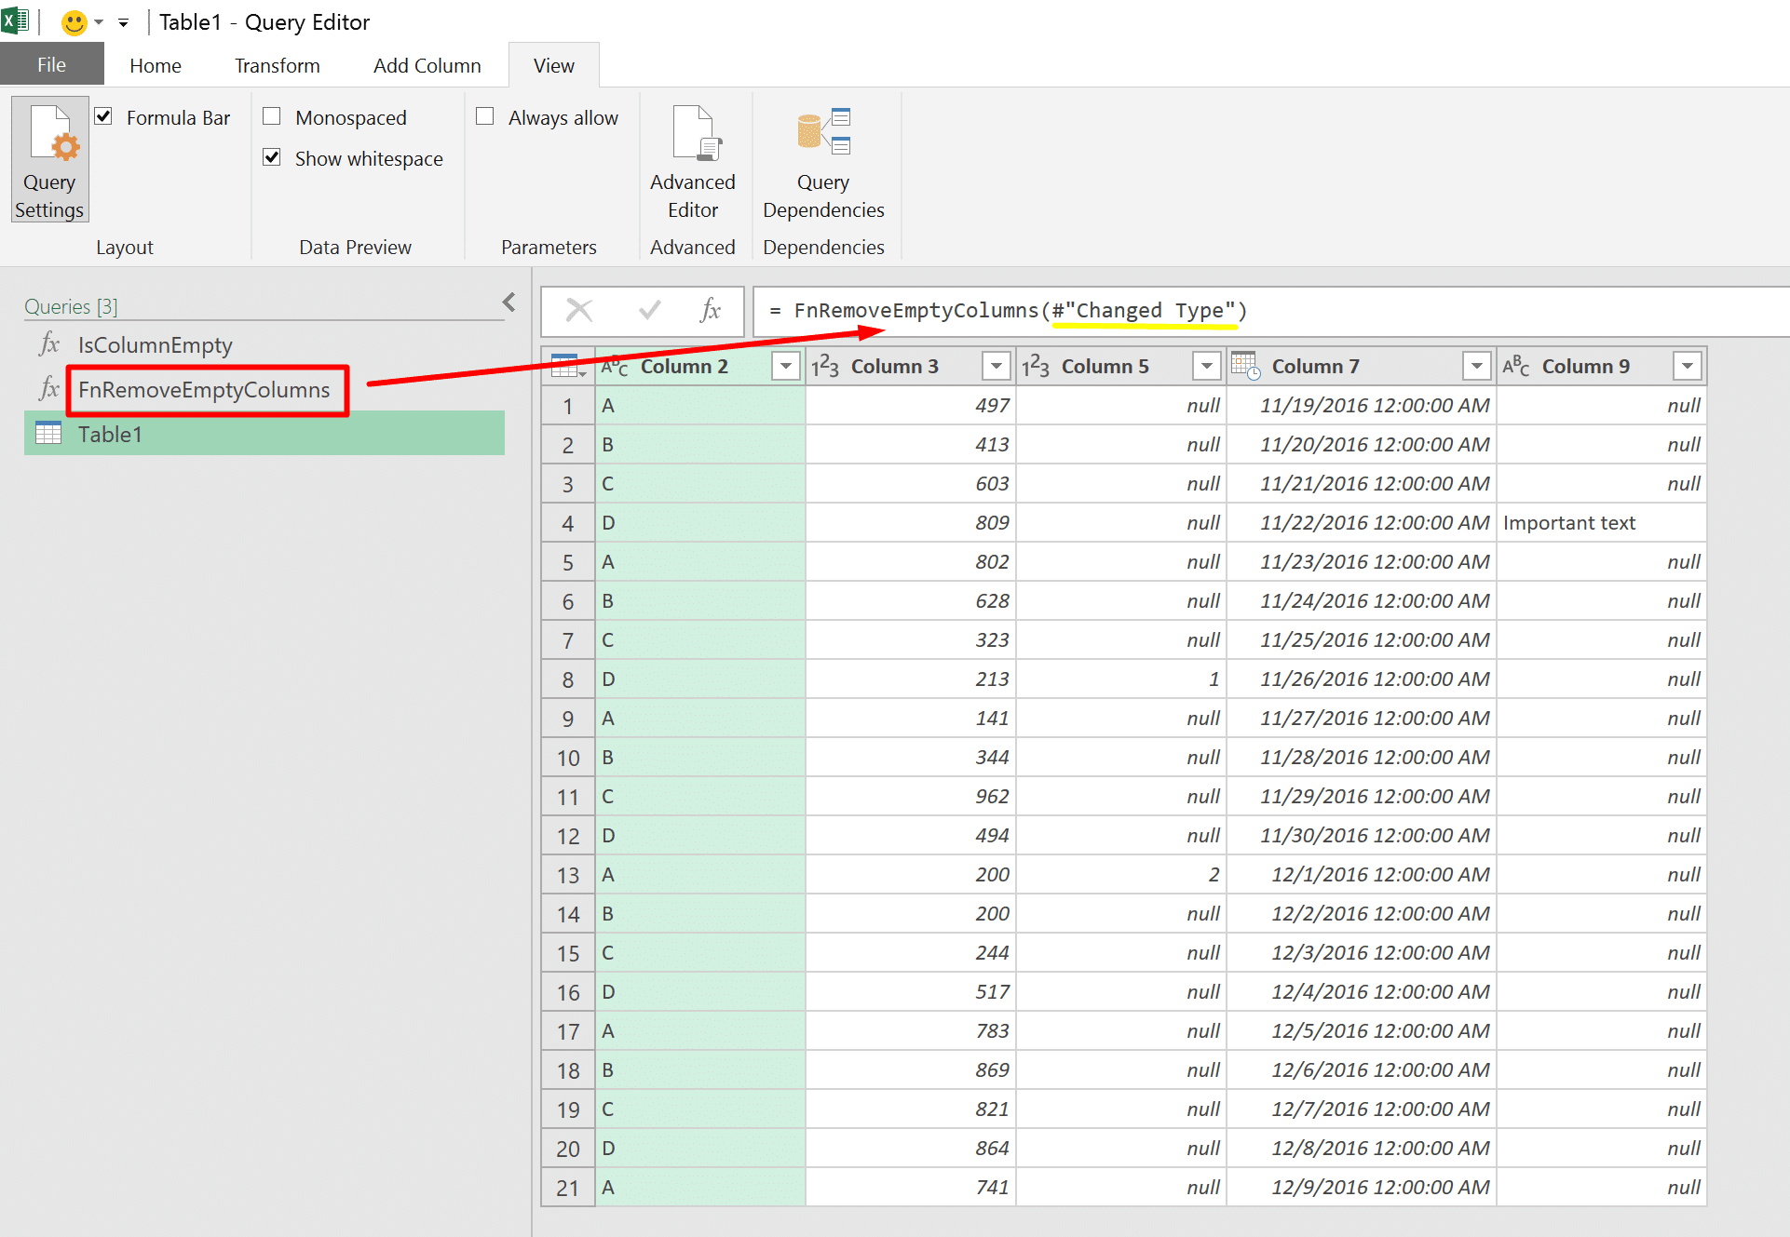
Task: Uncheck the Formula Bar checkbox
Action: 104,116
